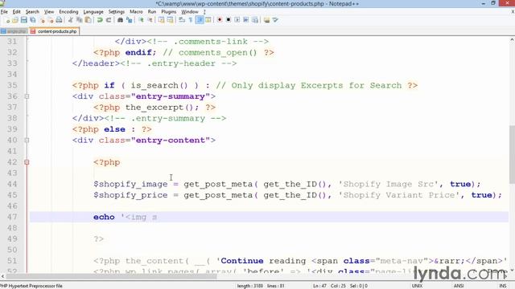The width and height of the screenshot is (515, 289).
Task: Collapse red fold marker on line 42
Action: tap(27, 162)
